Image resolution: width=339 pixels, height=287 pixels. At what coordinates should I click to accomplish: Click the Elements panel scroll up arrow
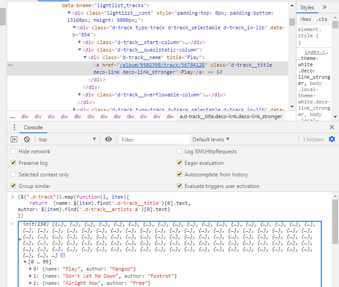292,5
